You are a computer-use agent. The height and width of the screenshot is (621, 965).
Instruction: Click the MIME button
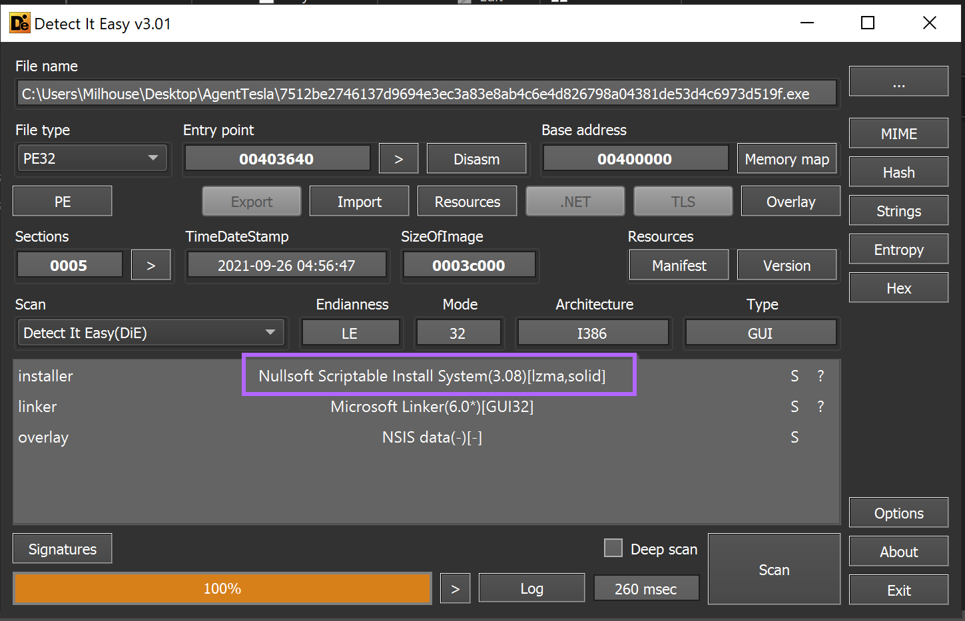click(898, 133)
